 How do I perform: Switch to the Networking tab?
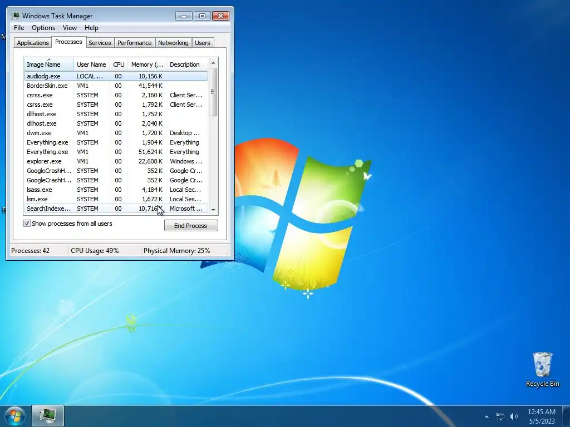tap(174, 43)
